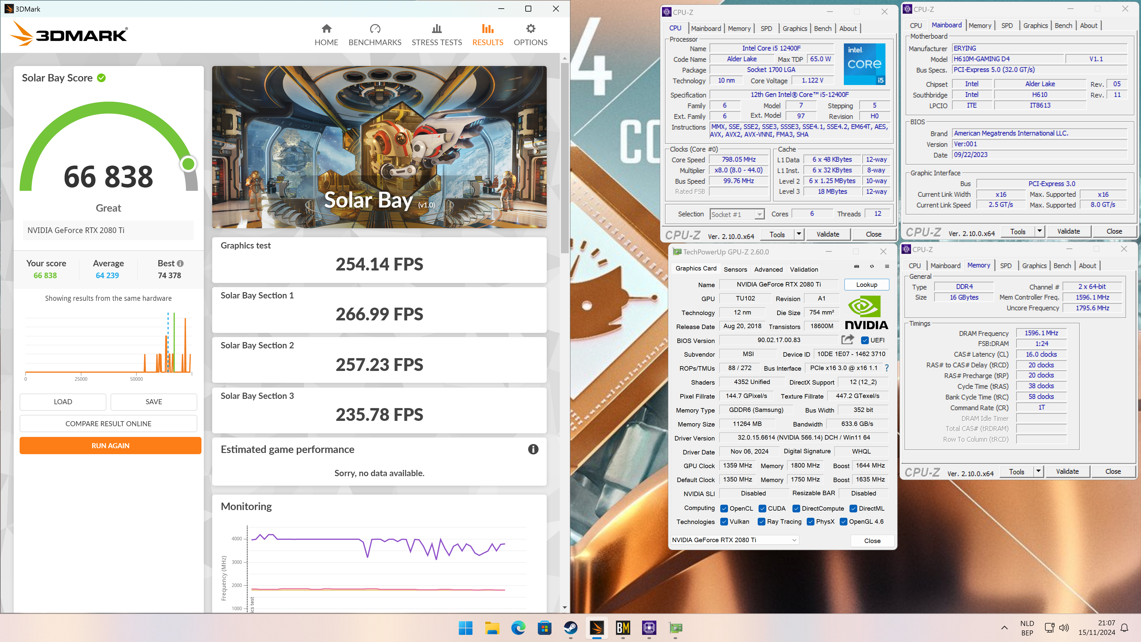Click the NVIDIA logo in GPU-Z
The width and height of the screenshot is (1141, 642).
click(866, 313)
